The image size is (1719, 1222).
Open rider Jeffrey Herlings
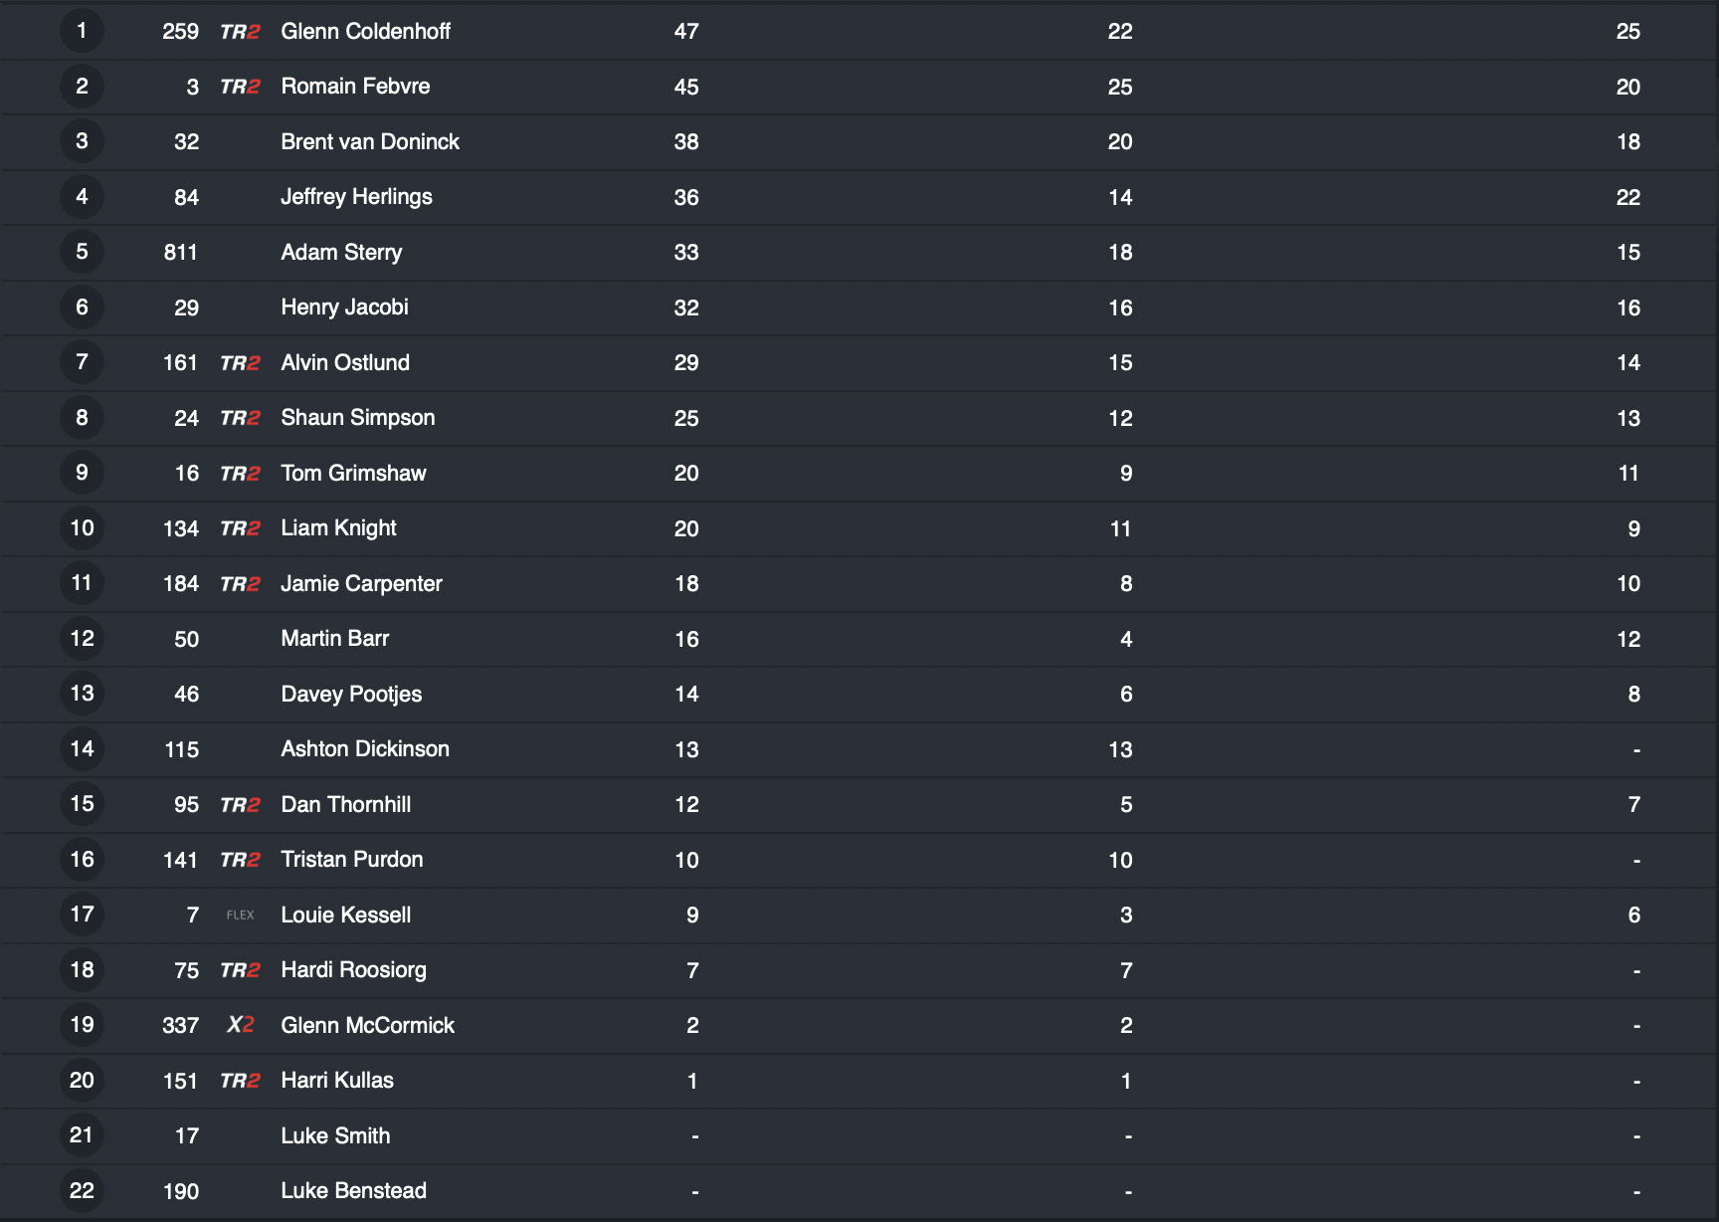pyautogui.click(x=356, y=197)
